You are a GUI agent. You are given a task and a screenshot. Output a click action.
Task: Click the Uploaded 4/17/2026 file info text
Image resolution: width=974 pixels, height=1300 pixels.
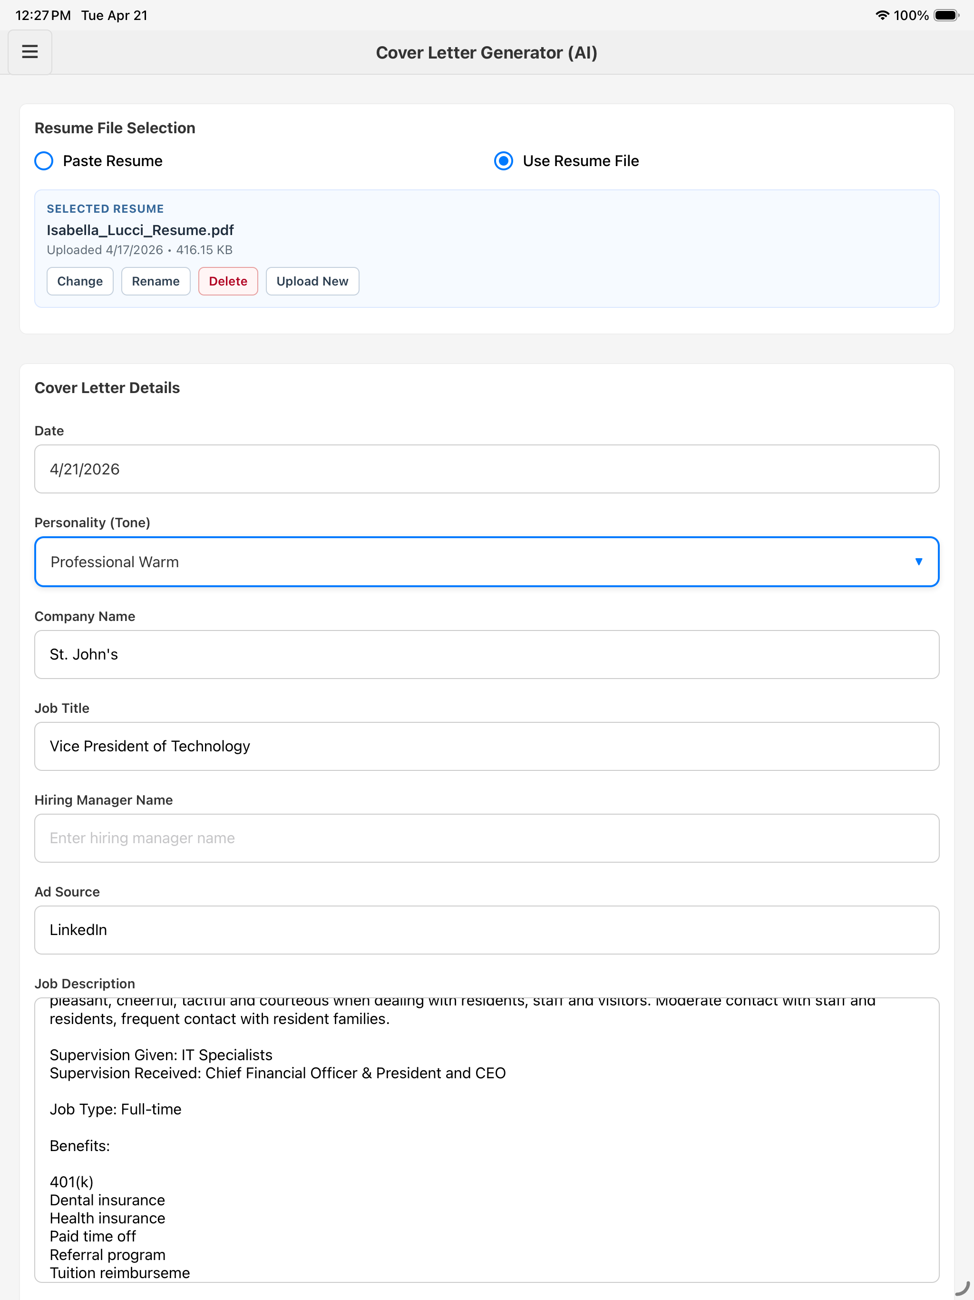coord(140,250)
